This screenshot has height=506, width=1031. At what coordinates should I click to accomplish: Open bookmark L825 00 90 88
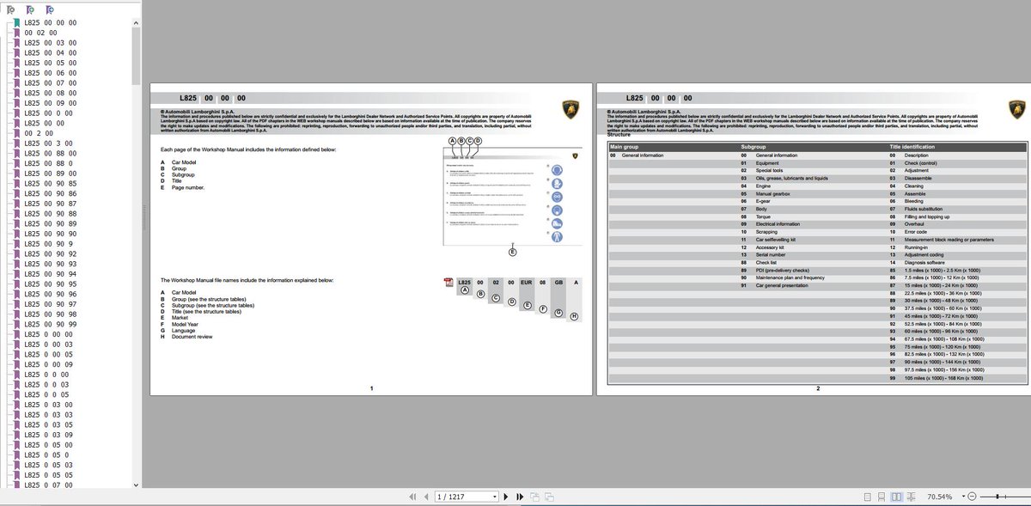click(x=50, y=213)
